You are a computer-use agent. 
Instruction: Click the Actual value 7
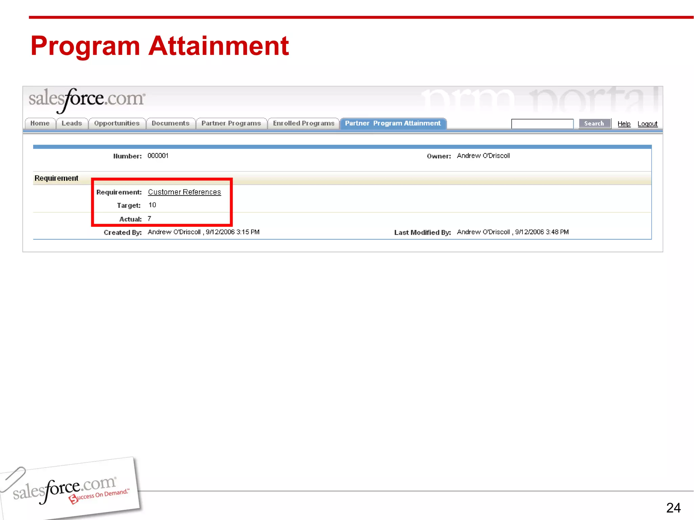pos(149,219)
